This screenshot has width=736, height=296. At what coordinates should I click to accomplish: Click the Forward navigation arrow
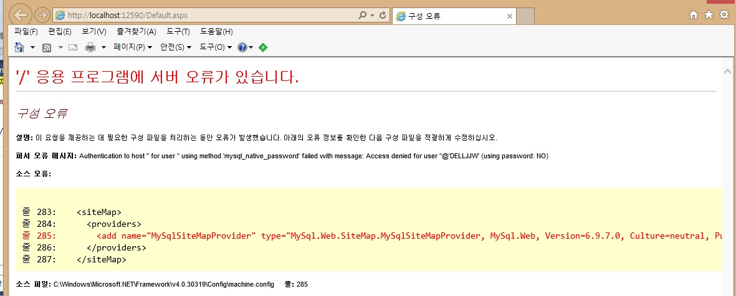tap(42, 15)
